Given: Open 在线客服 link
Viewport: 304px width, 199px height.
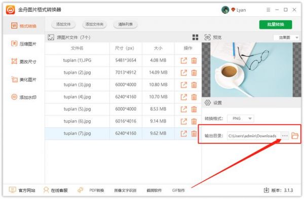Looking at the screenshot, I should (56, 190).
